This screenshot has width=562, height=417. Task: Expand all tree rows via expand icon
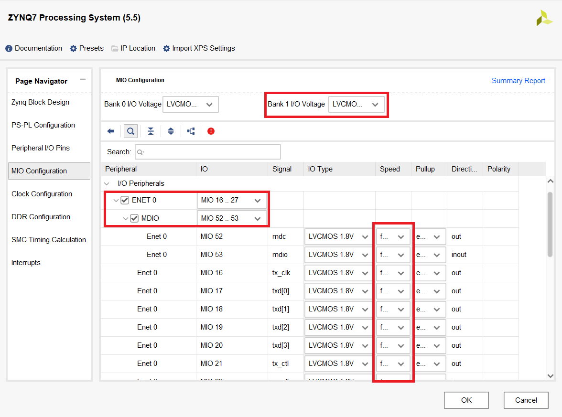(171, 131)
